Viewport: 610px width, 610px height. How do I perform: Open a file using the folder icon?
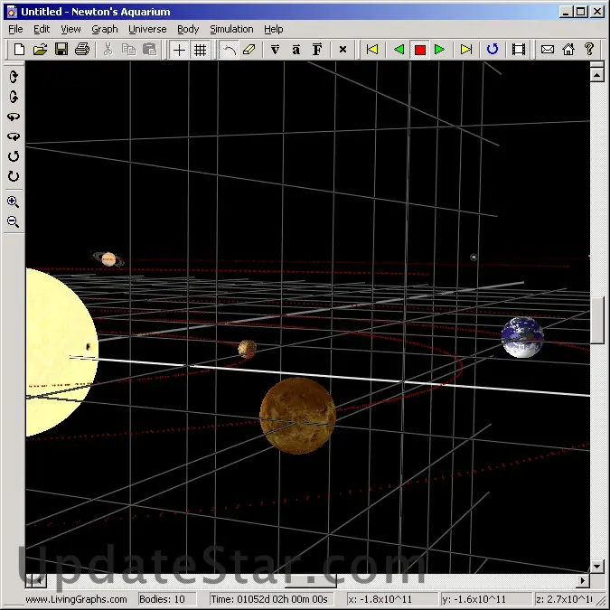[40, 50]
